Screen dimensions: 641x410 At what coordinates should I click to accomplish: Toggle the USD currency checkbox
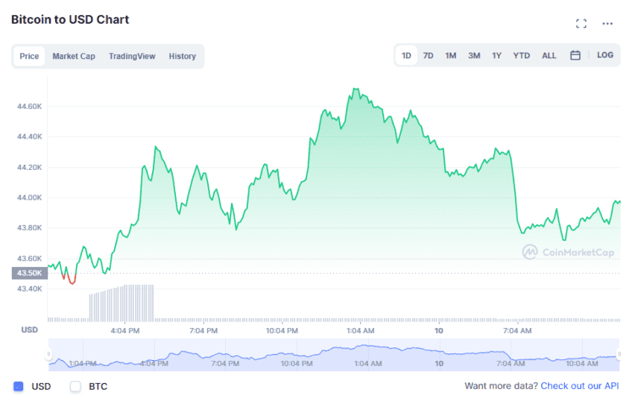pos(19,386)
